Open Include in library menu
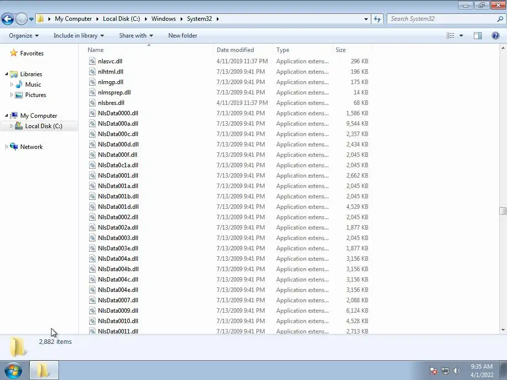This screenshot has width=507, height=380. point(79,36)
